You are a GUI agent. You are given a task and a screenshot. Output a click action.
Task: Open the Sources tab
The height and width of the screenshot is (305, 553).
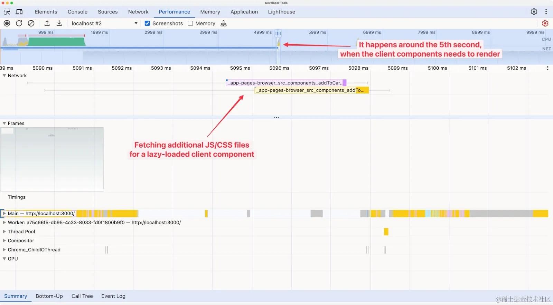point(107,12)
